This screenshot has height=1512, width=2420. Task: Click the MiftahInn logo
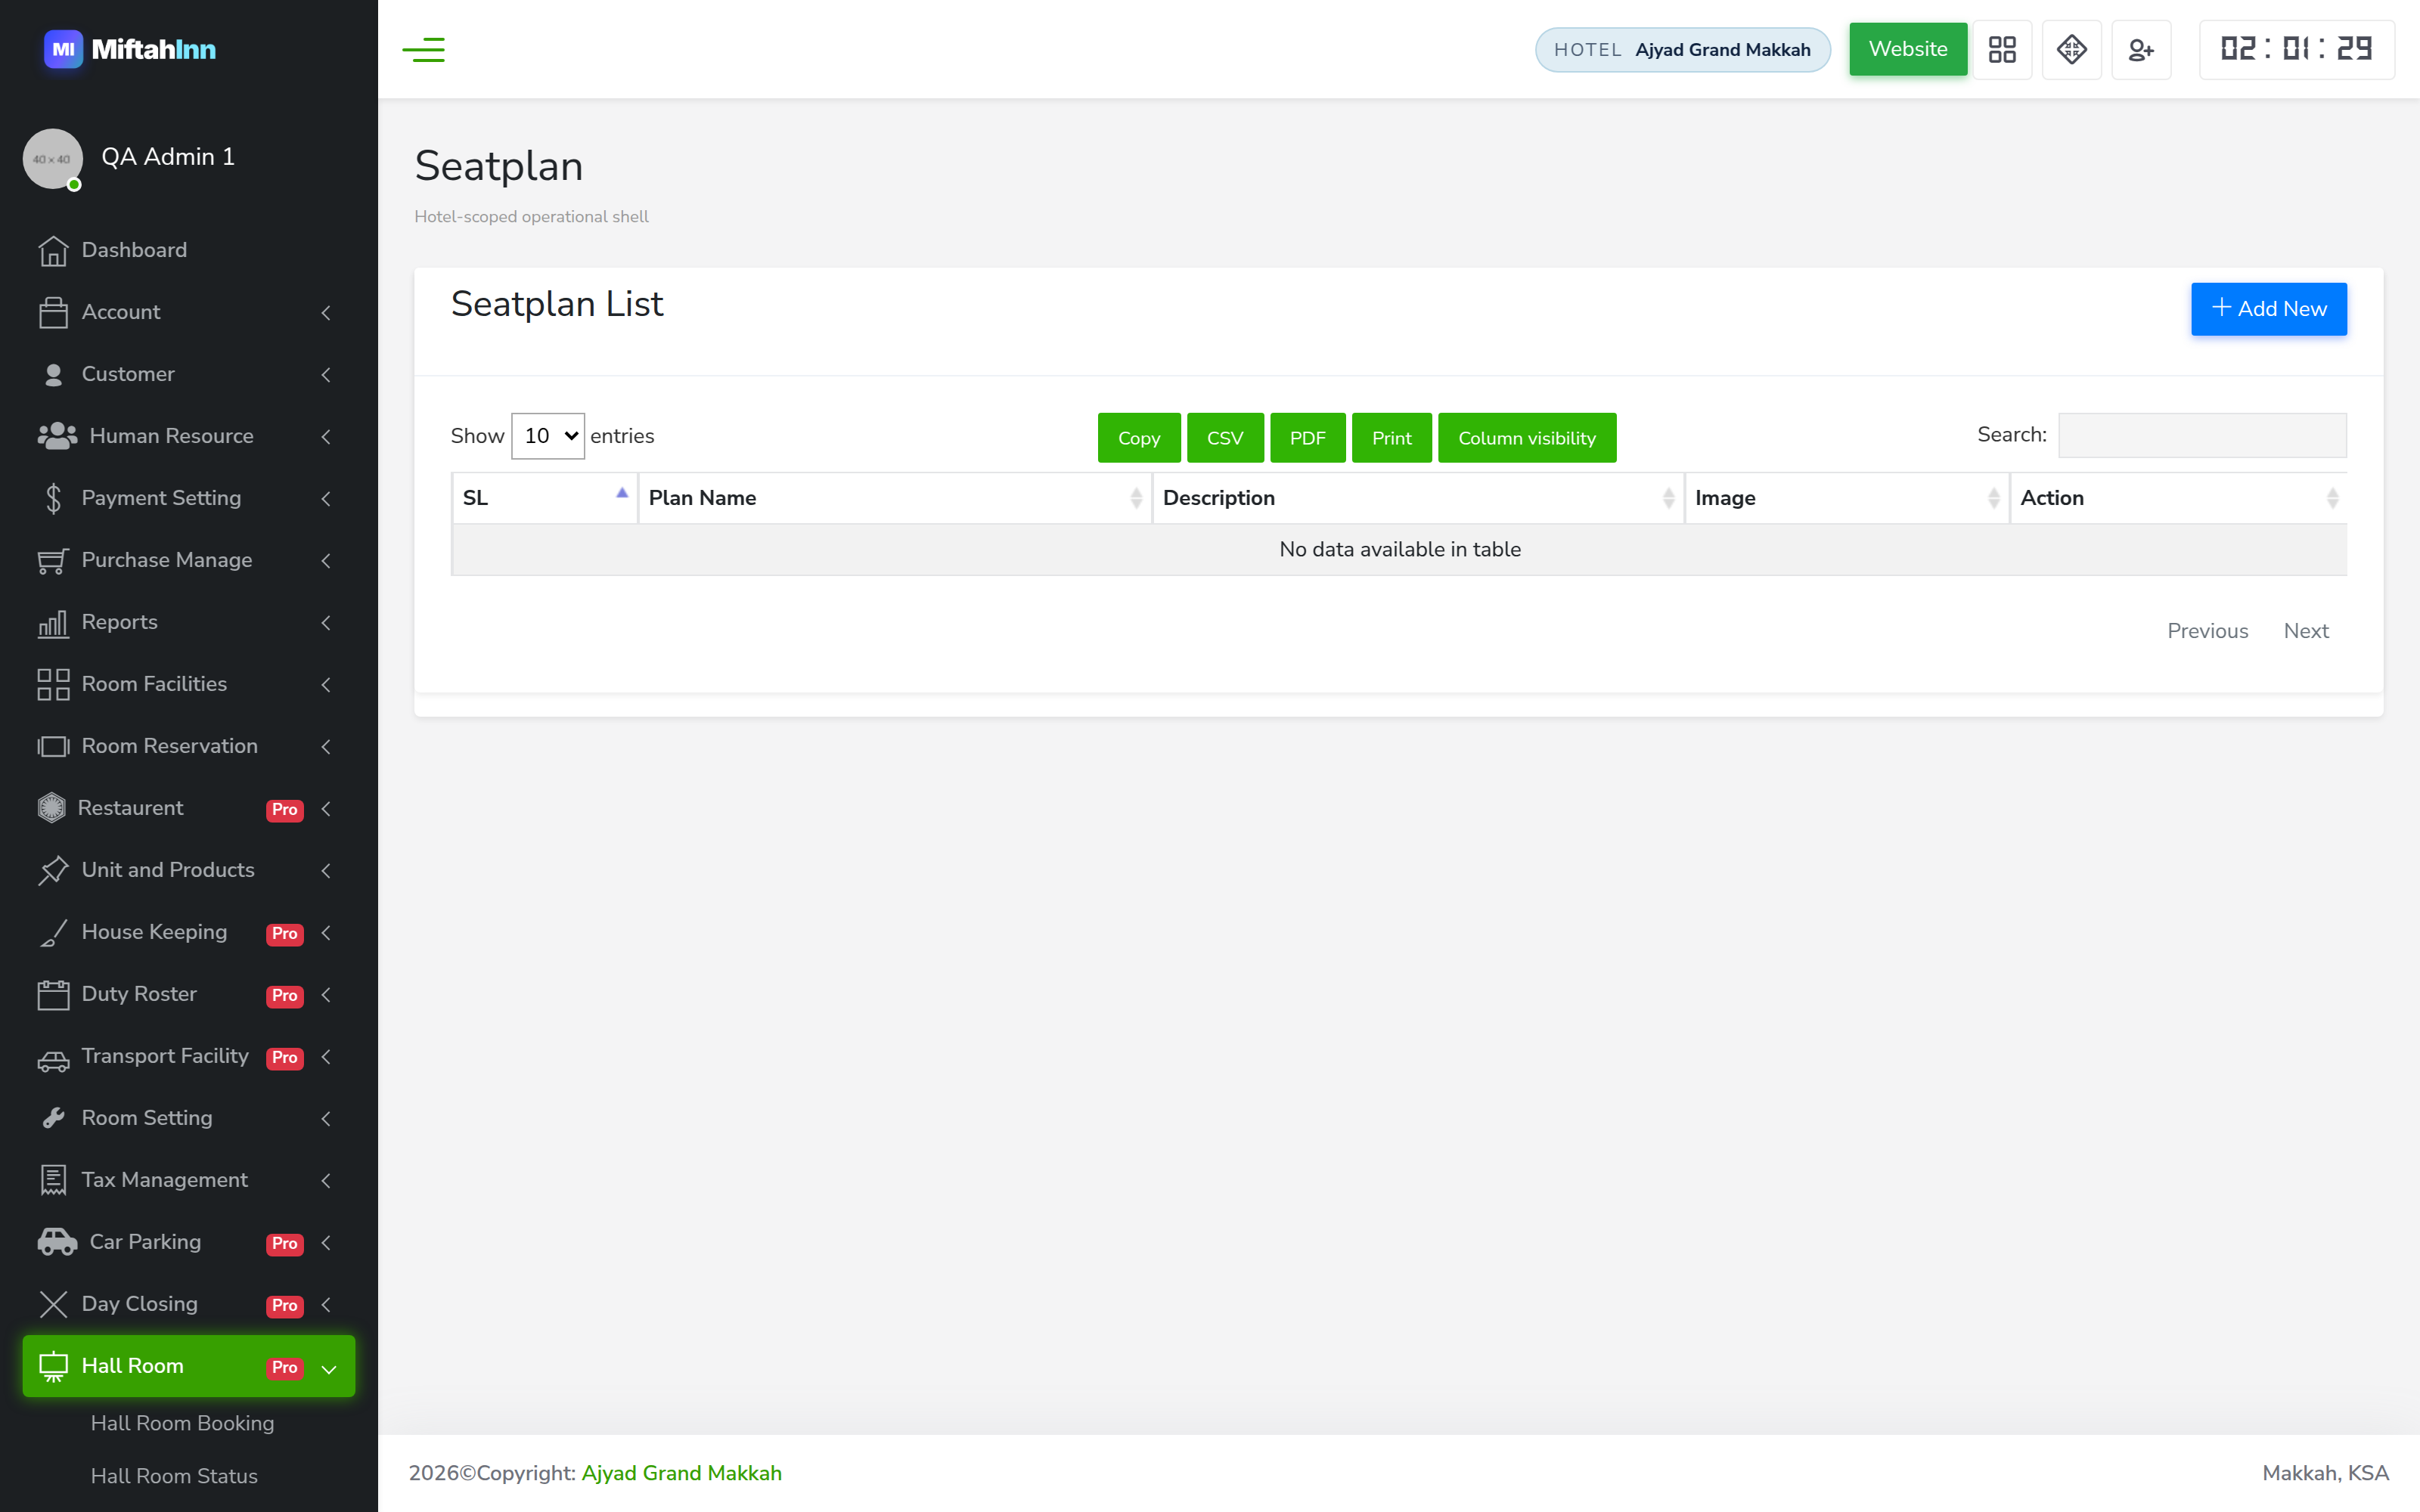130,49
